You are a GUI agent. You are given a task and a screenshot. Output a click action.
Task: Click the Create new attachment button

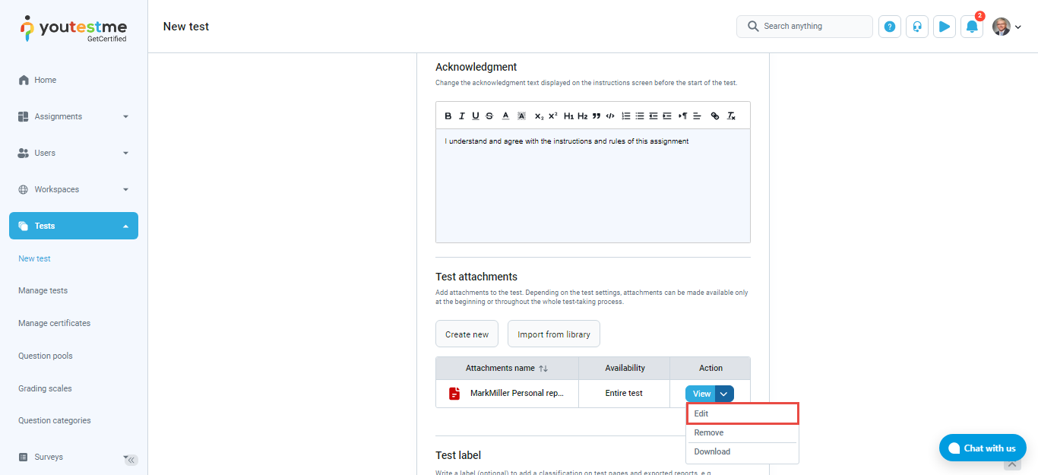467,334
